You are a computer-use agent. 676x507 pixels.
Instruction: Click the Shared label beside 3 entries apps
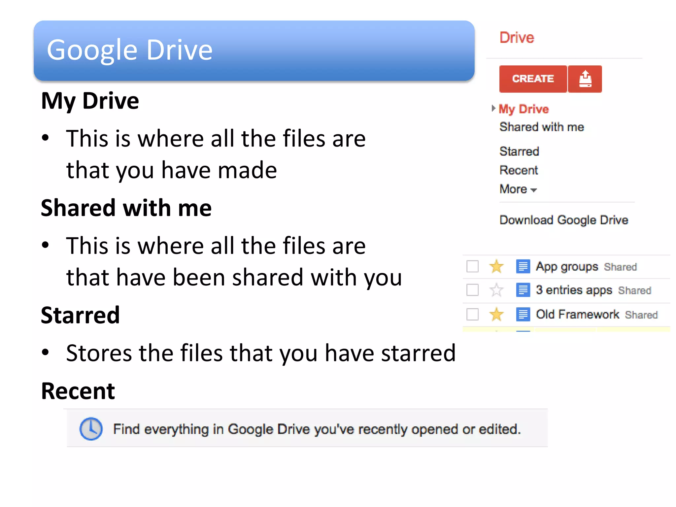point(634,291)
